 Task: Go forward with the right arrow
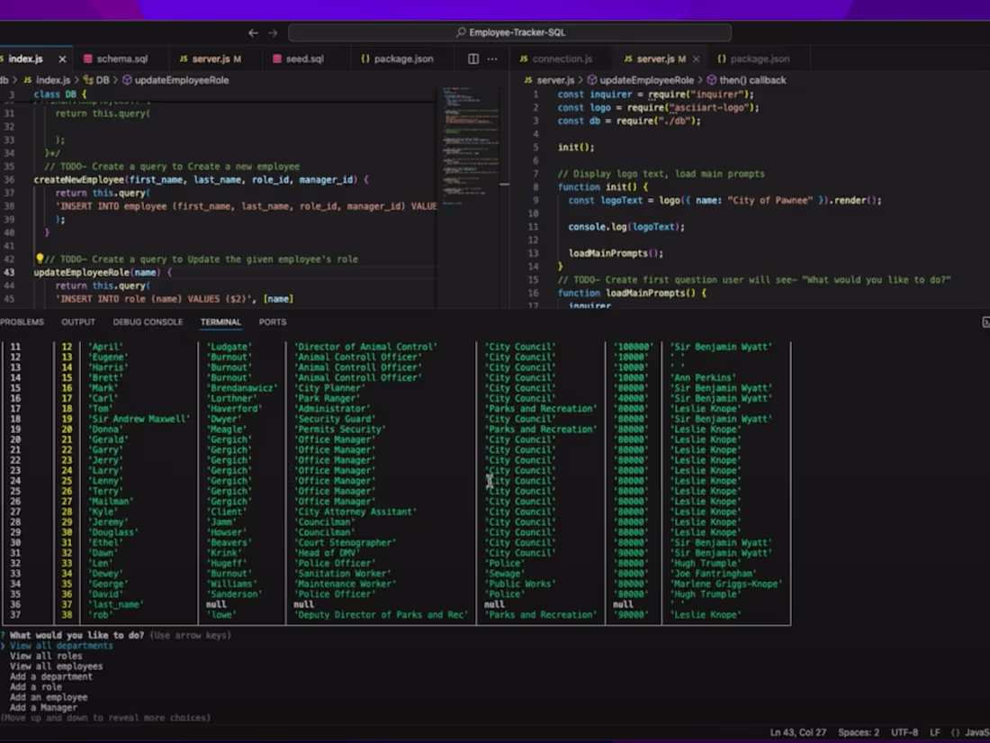pos(273,32)
